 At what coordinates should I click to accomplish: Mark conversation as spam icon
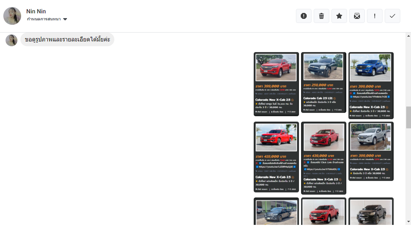coord(303,16)
